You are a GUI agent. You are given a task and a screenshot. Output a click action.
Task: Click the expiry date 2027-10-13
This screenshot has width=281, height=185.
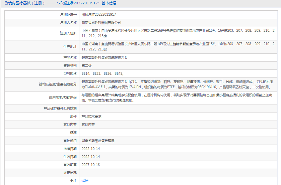pyautogui.click(x=90, y=165)
